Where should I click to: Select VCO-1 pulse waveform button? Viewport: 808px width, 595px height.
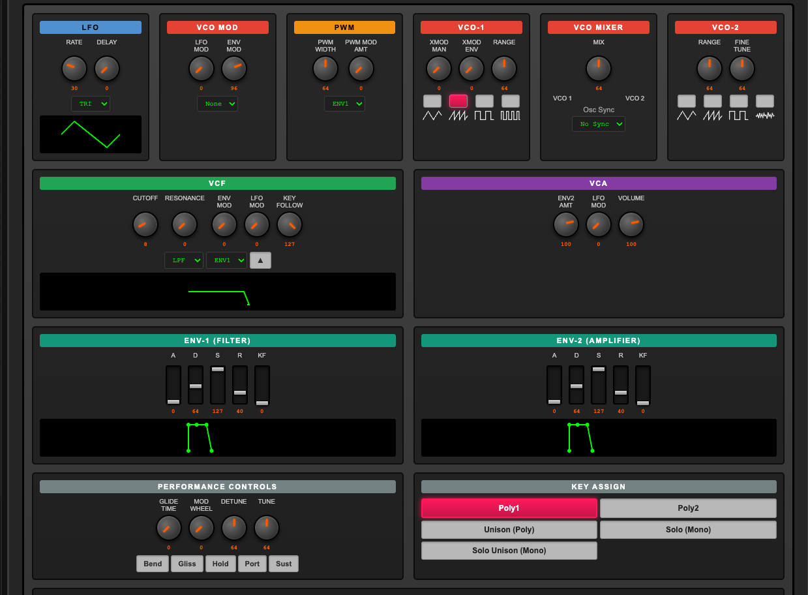[510, 101]
